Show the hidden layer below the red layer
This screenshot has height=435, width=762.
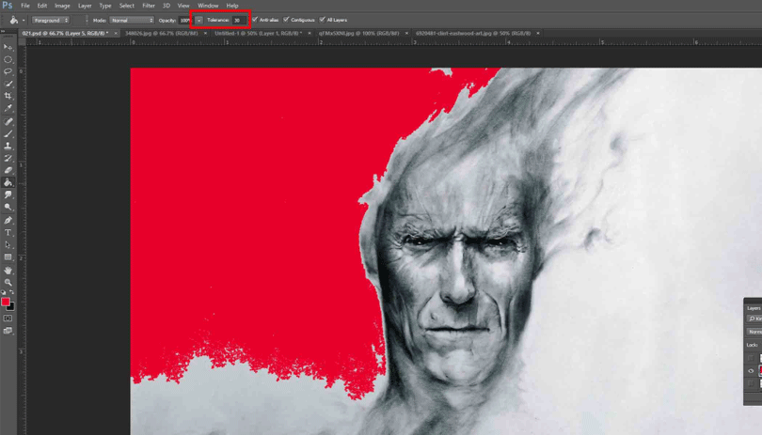(751, 383)
